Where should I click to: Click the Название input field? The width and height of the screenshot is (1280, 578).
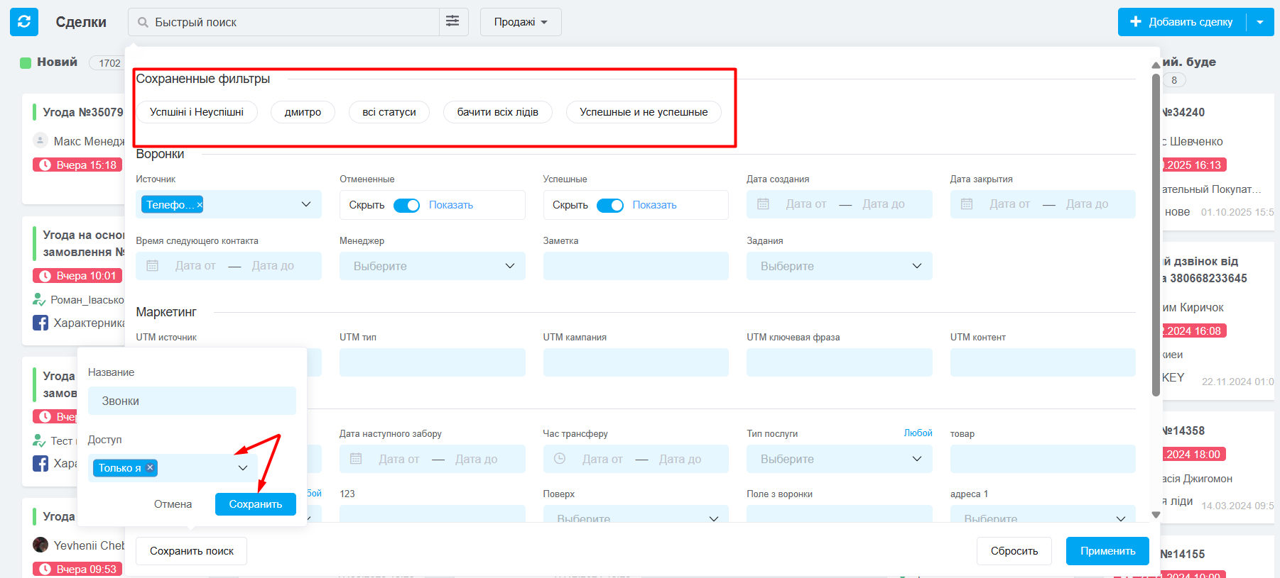click(x=192, y=401)
